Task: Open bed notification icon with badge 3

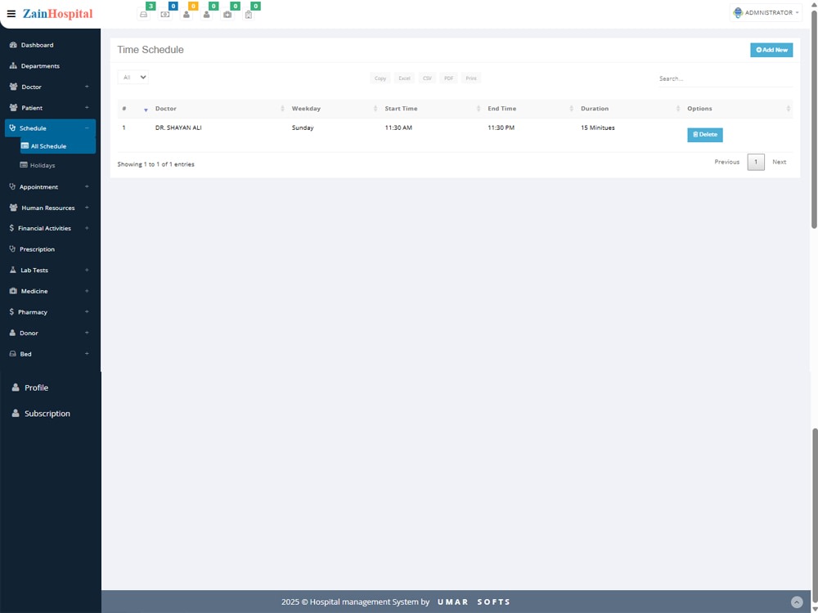Action: click(x=143, y=14)
